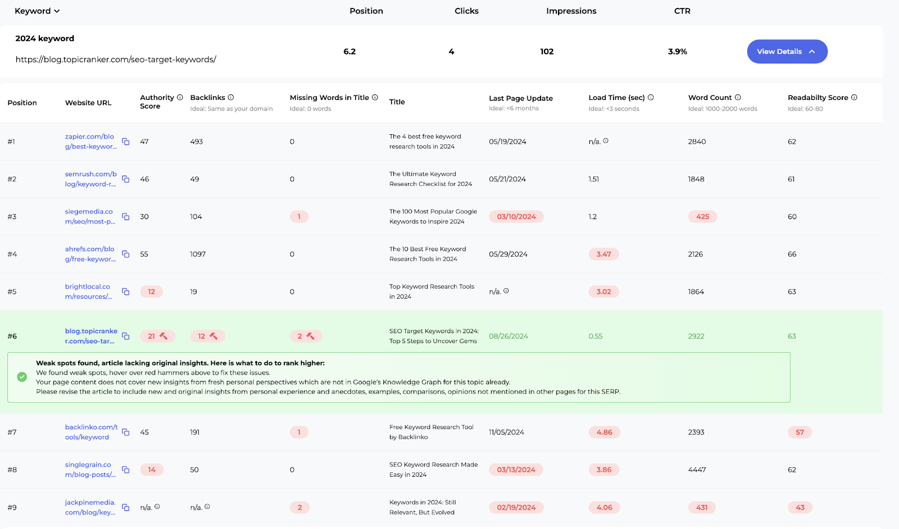Click the hammer icon beside Backlinks 12
Viewport: 899px width, 529px height.
click(214, 336)
